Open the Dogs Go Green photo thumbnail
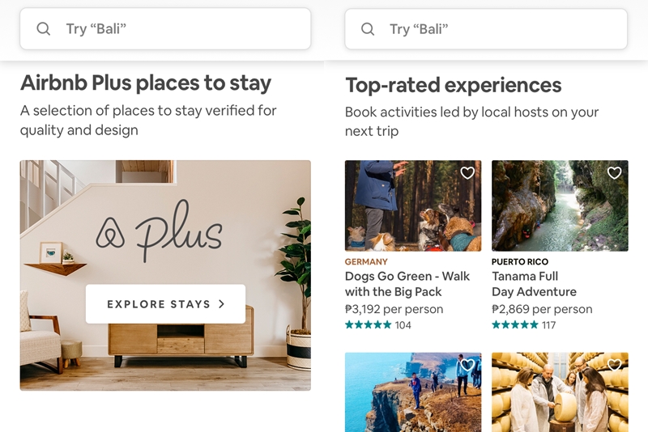 click(x=413, y=206)
